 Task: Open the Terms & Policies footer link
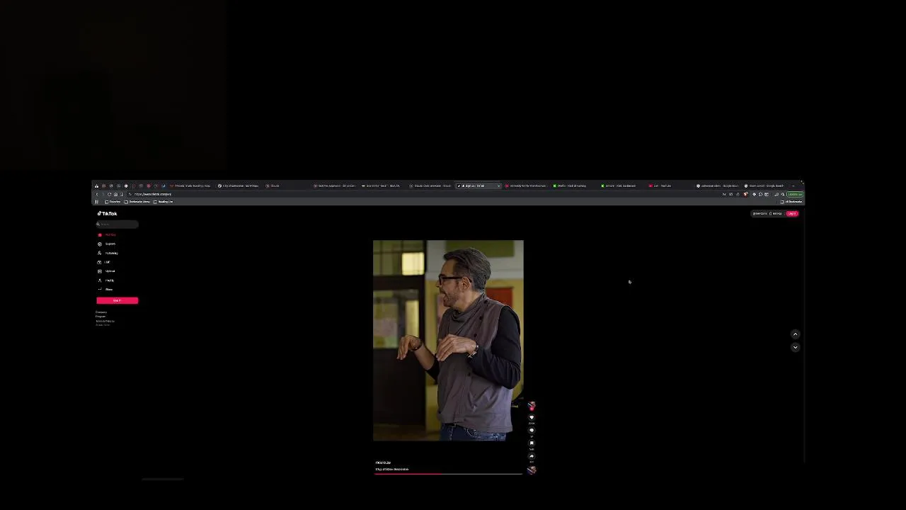[105, 321]
